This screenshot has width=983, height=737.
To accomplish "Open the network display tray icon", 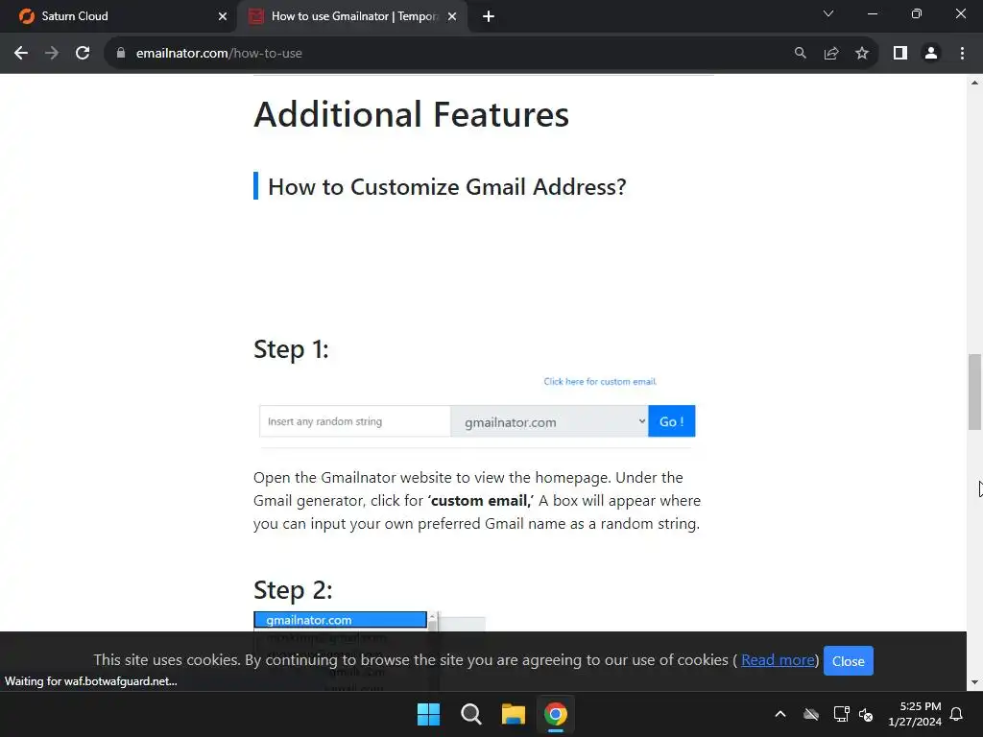I will point(841,714).
